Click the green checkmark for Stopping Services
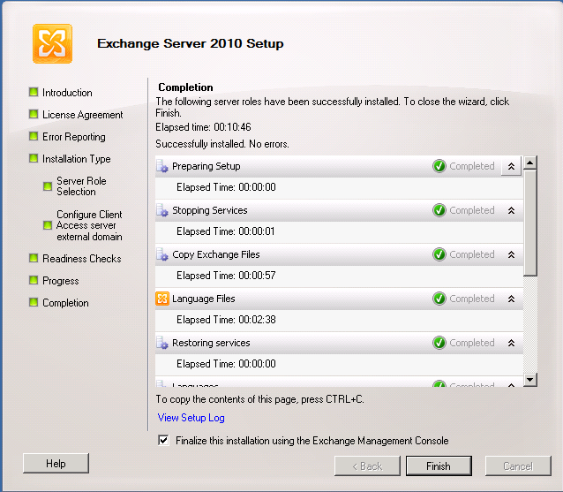563x492 pixels. [x=439, y=210]
